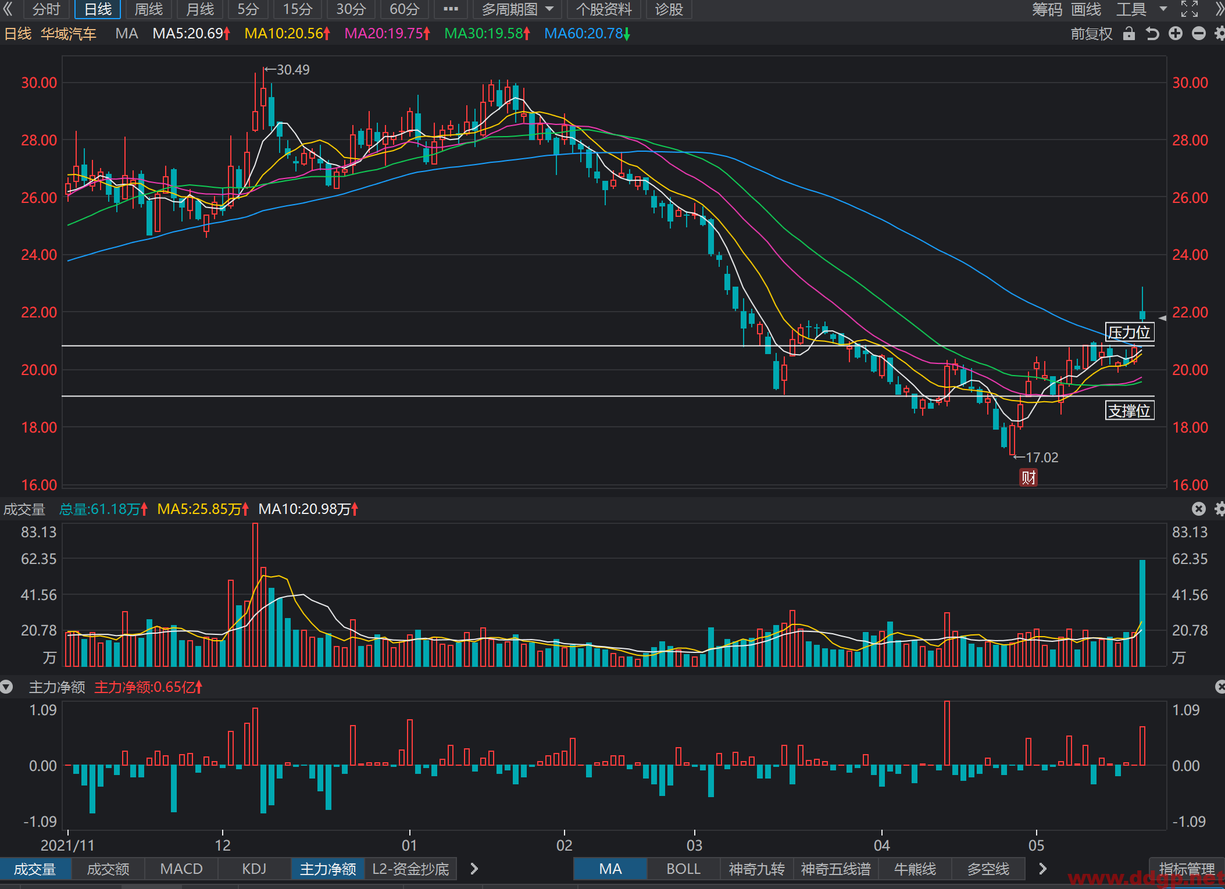1225x889 pixels.
Task: Select the 神奇九转 indicator
Action: (x=756, y=869)
